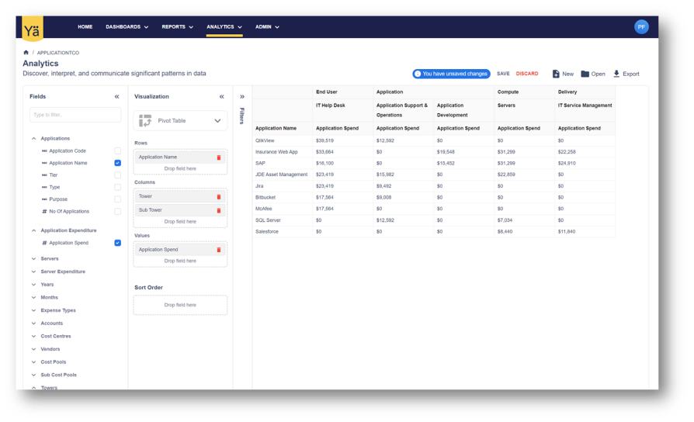Check the No Of Applications checkbox
The image size is (694, 422).
pyautogui.click(x=117, y=212)
